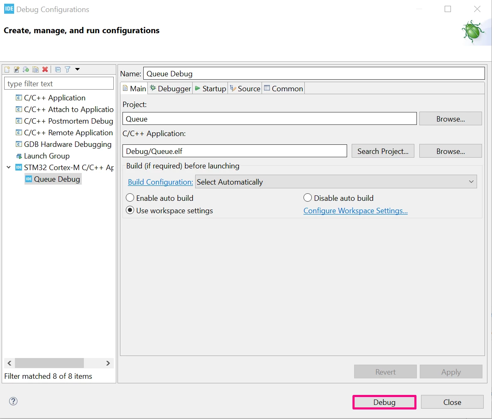Screen dimensions: 492x419
Task: Click Search Project button
Action: point(383,151)
